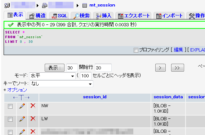Click the 表示 button
205x135 pixels.
[54, 68]
